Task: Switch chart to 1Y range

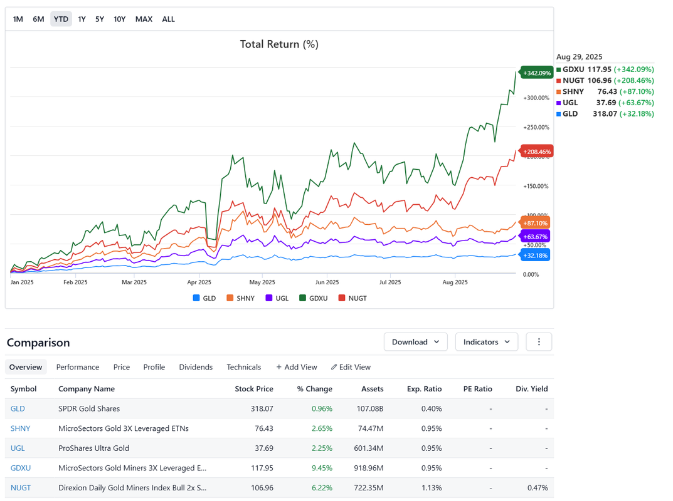Action: (x=82, y=19)
